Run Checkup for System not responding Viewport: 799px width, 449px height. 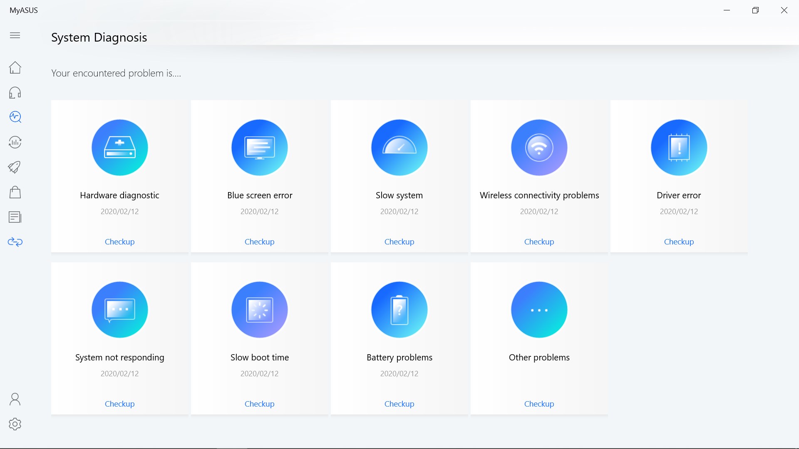pos(119,404)
